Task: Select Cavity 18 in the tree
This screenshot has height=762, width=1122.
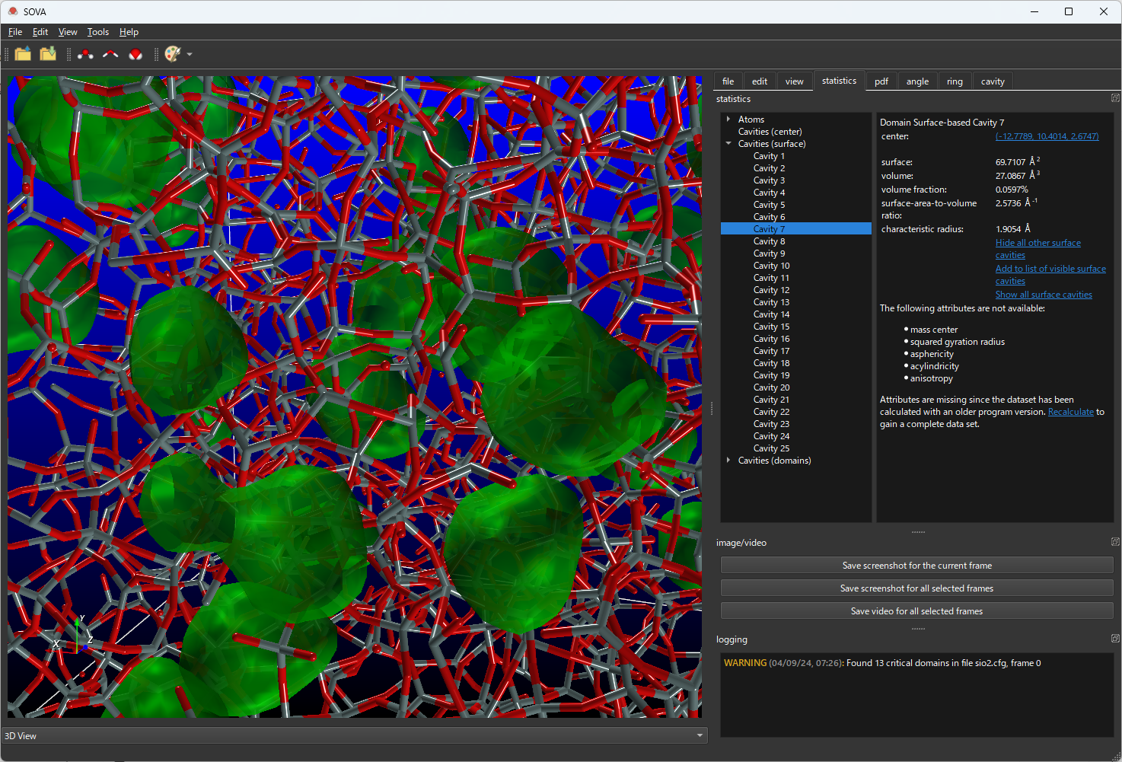Action: click(771, 363)
